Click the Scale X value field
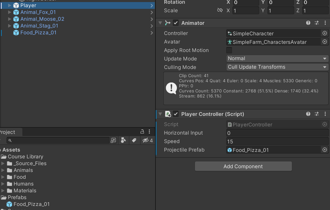The image size is (330, 210). [x=246, y=11]
